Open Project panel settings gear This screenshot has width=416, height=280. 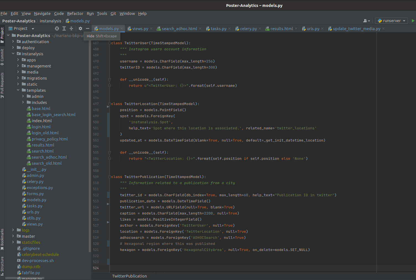[80, 28]
